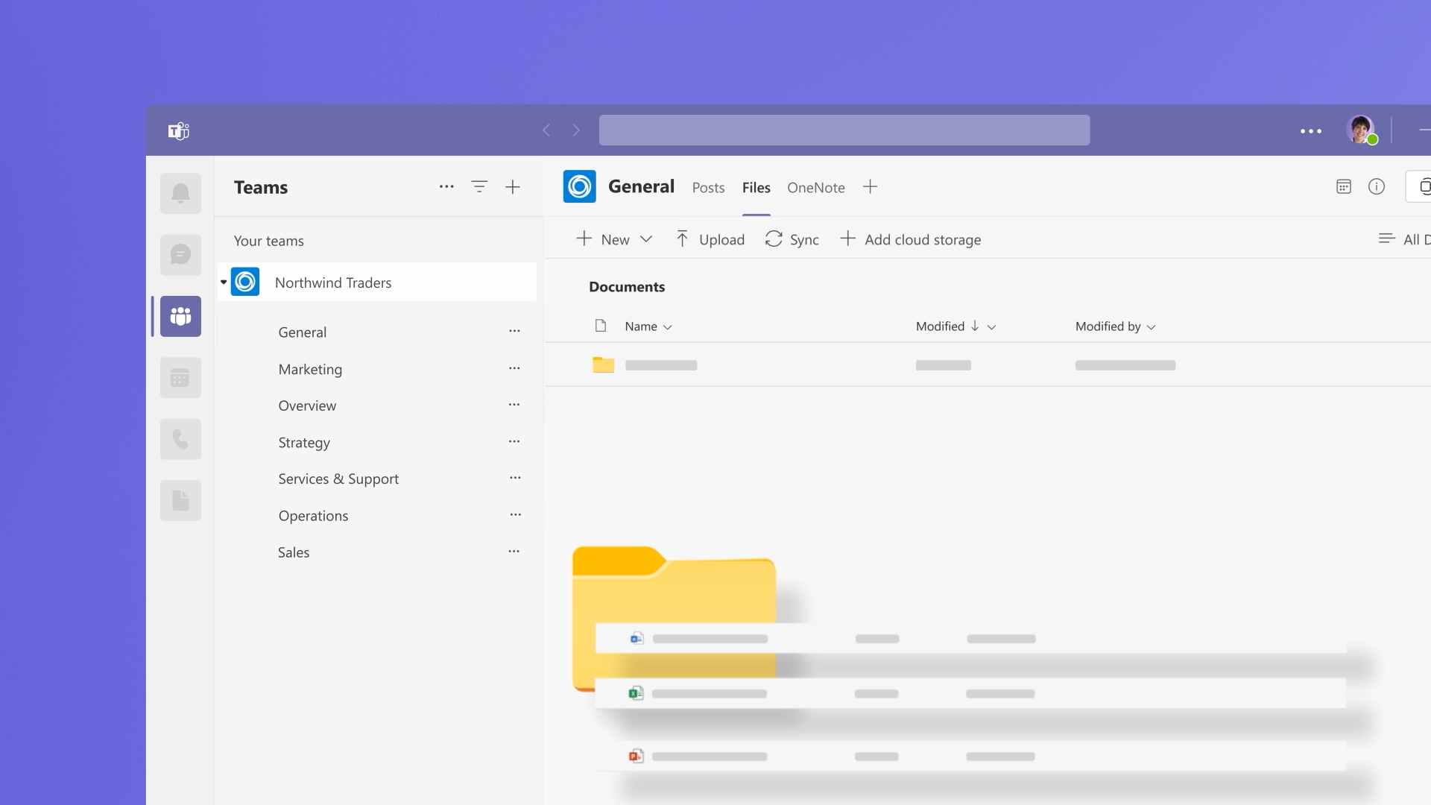1431x805 pixels.
Task: Open the Activity bell in sidebar
Action: pos(180,193)
